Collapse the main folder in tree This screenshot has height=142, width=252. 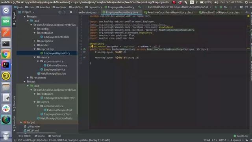click(24, 17)
